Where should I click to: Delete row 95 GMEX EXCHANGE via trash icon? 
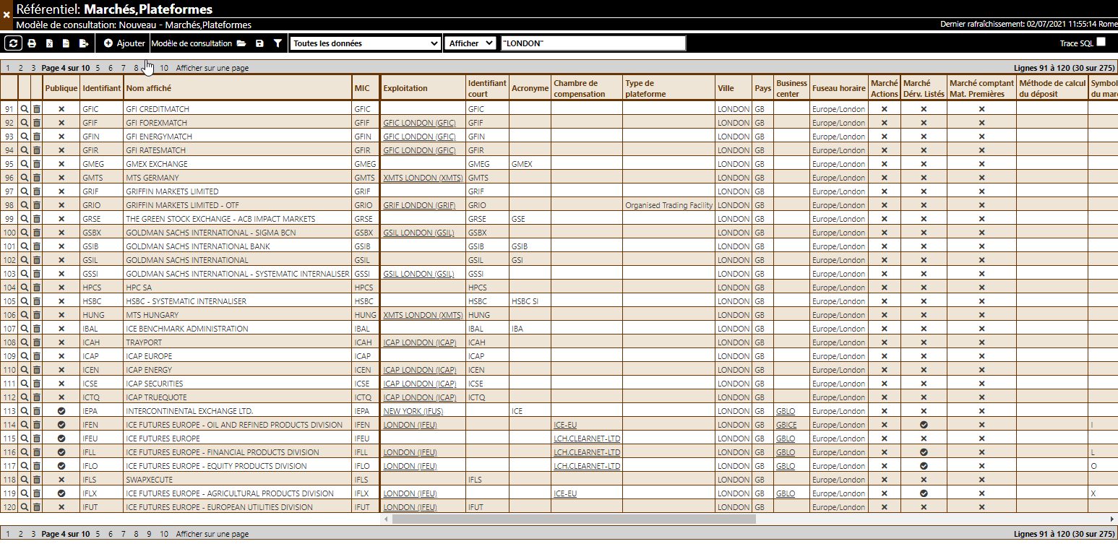[x=36, y=164]
